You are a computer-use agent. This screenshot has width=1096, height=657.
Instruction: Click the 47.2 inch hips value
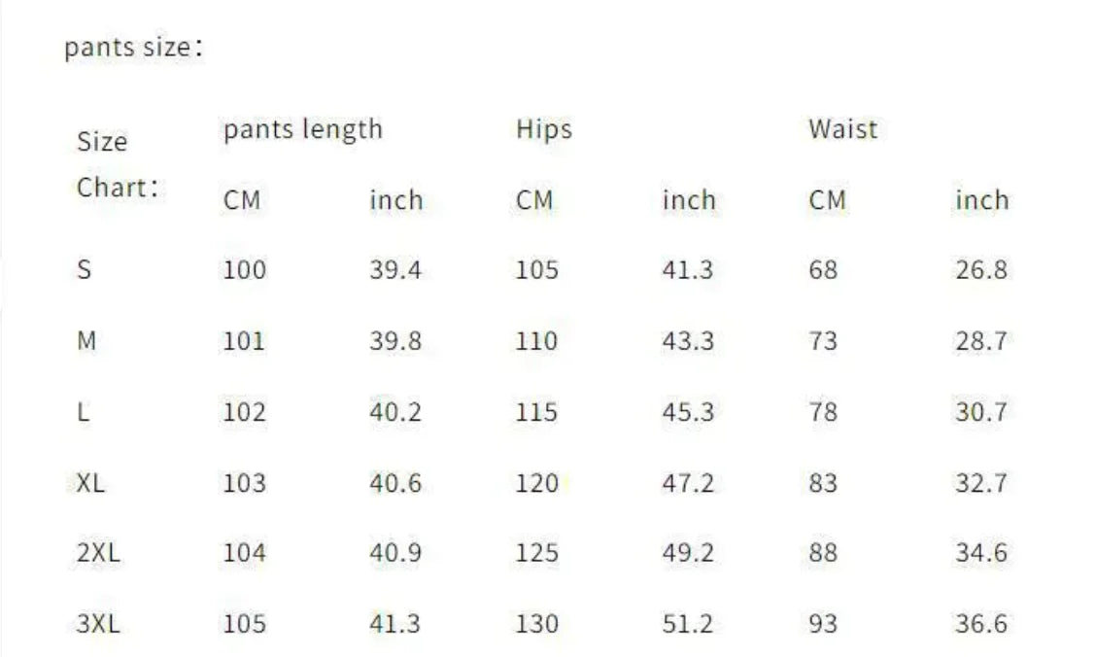(688, 483)
